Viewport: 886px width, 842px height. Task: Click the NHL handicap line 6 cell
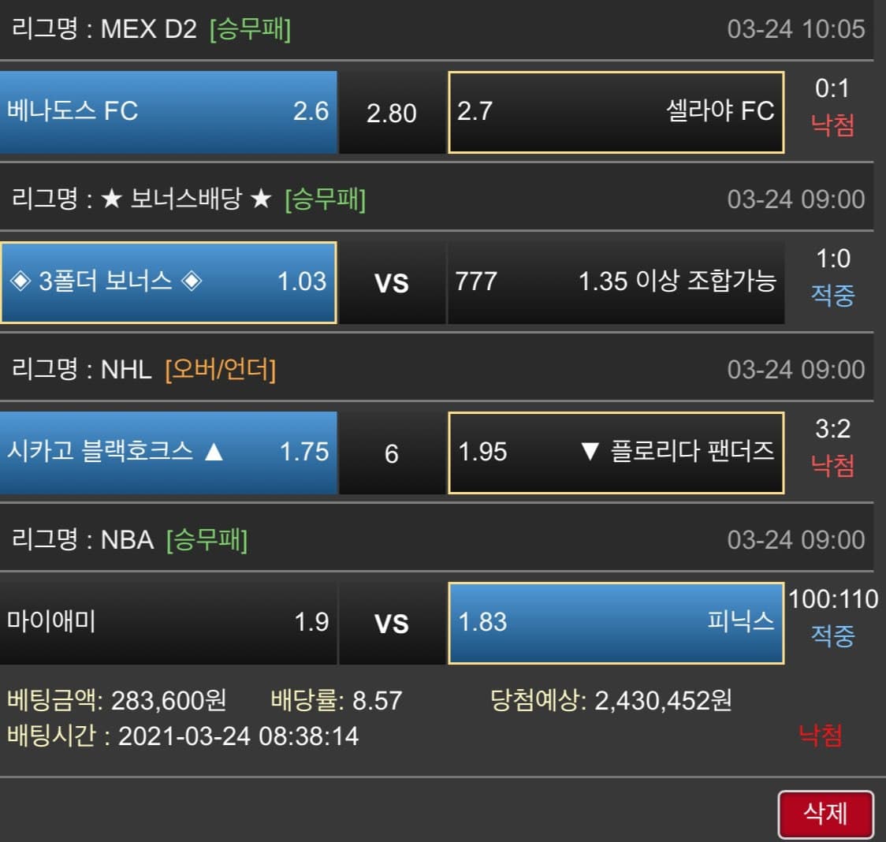tap(392, 453)
